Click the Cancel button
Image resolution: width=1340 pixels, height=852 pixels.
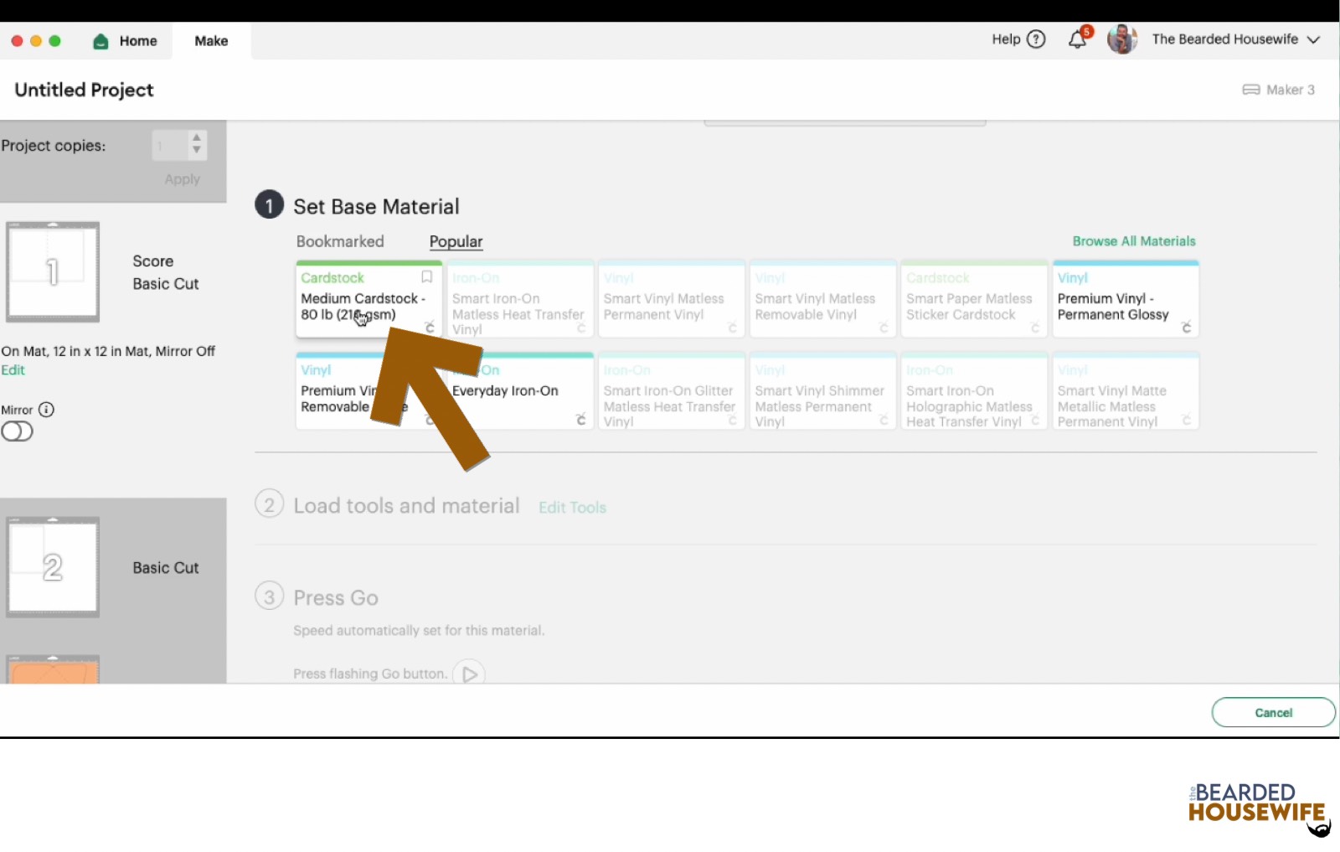tap(1273, 713)
